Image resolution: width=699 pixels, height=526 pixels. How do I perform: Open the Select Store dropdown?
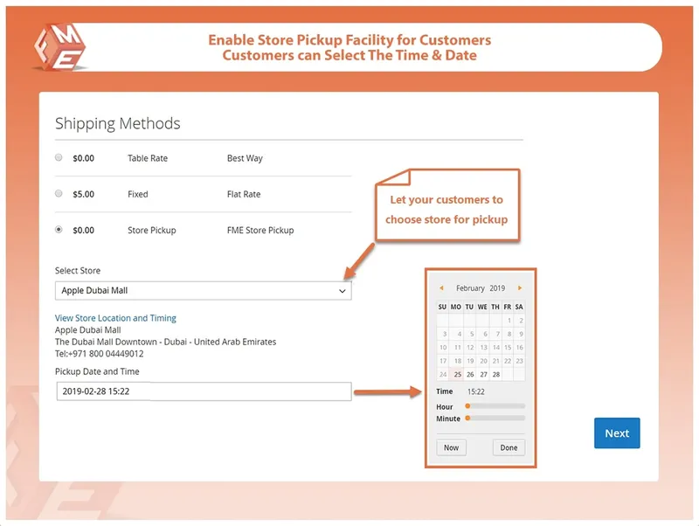(x=204, y=291)
